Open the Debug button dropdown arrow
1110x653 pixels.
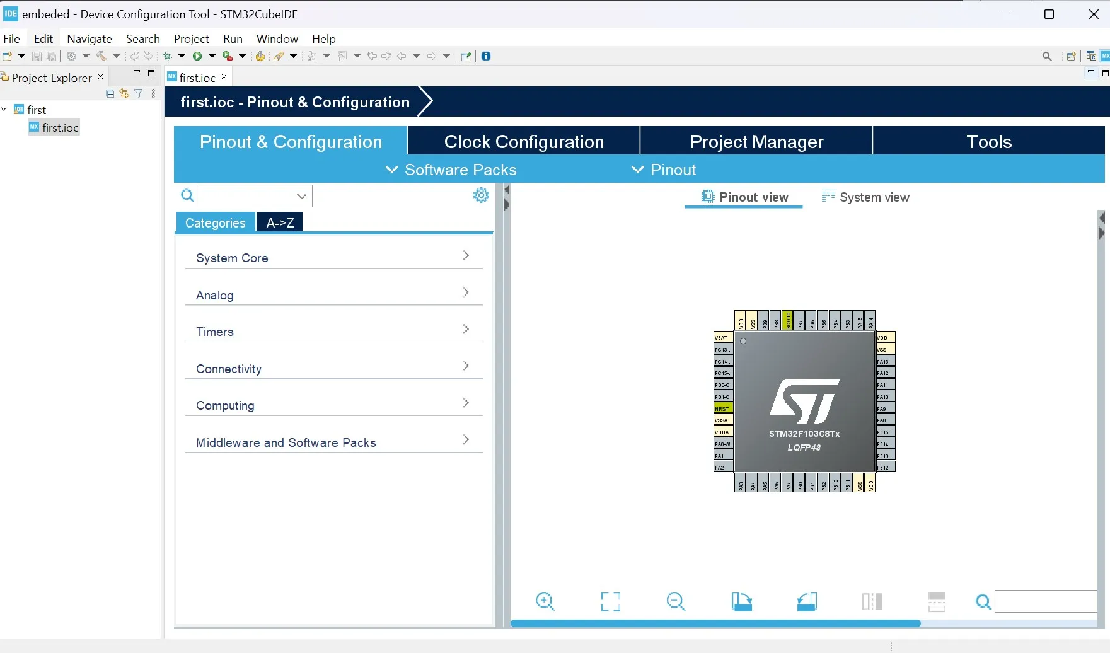coord(182,56)
